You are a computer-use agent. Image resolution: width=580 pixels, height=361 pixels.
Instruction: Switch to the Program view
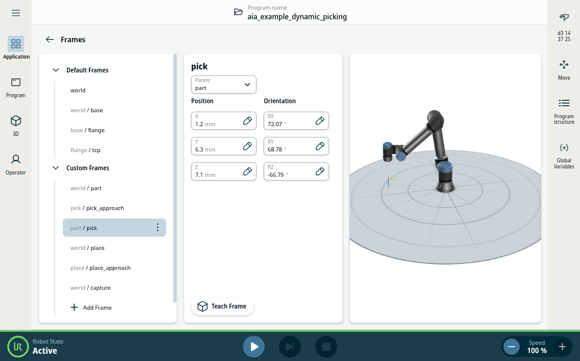pyautogui.click(x=16, y=88)
